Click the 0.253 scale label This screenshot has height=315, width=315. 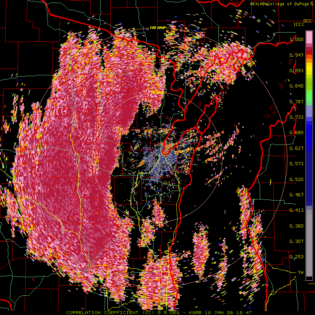[x=296, y=257]
